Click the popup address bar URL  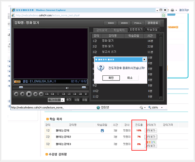tap(48, 15)
